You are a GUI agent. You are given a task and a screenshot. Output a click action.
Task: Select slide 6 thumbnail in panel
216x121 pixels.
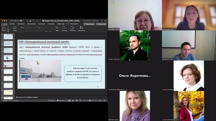pyautogui.click(x=8, y=72)
